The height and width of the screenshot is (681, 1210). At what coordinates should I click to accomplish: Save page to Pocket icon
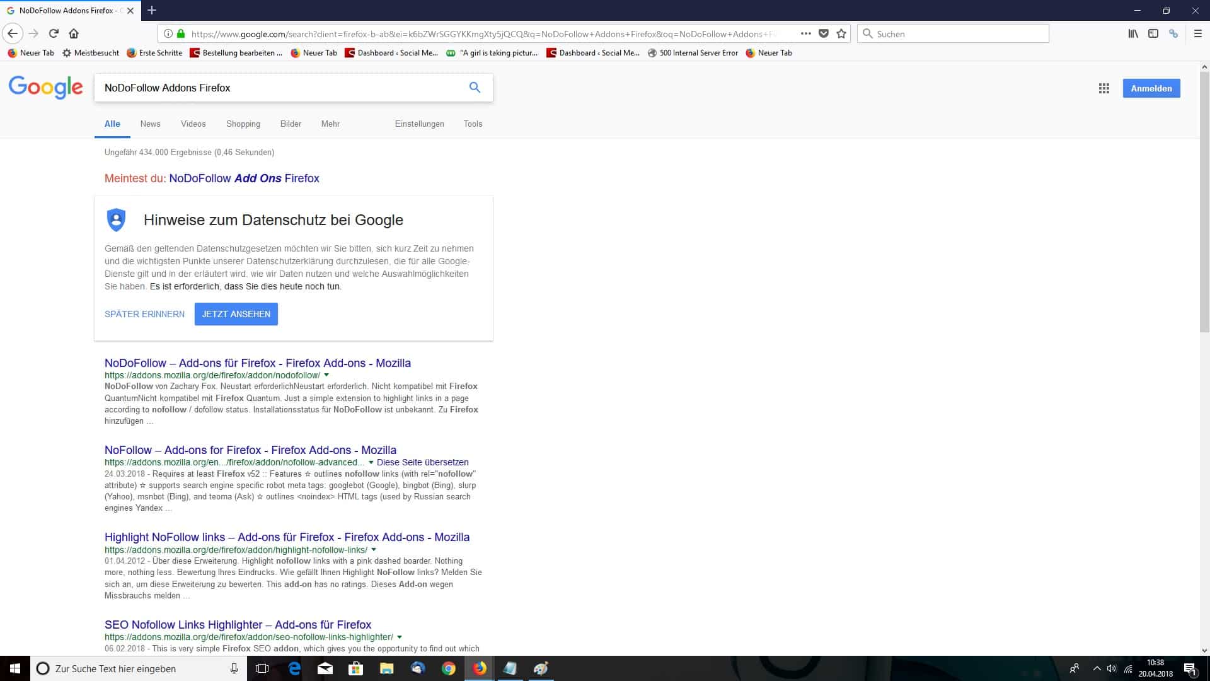click(x=823, y=33)
